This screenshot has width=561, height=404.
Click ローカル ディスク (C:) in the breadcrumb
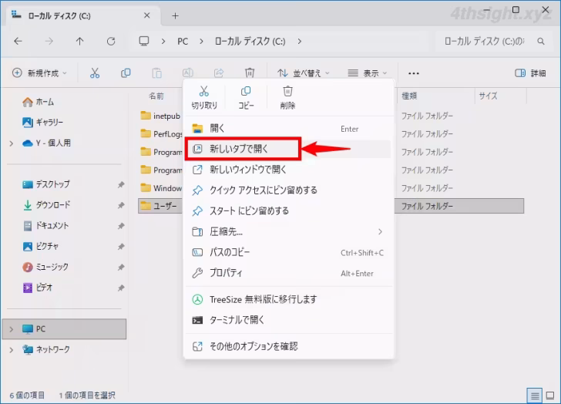pyautogui.click(x=250, y=42)
